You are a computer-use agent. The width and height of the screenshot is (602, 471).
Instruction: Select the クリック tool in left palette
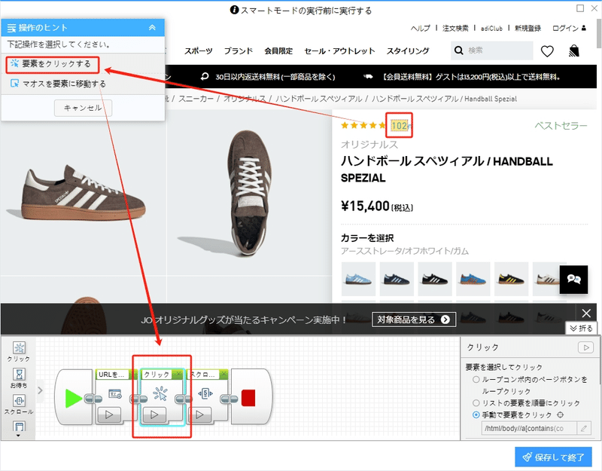[x=19, y=351]
